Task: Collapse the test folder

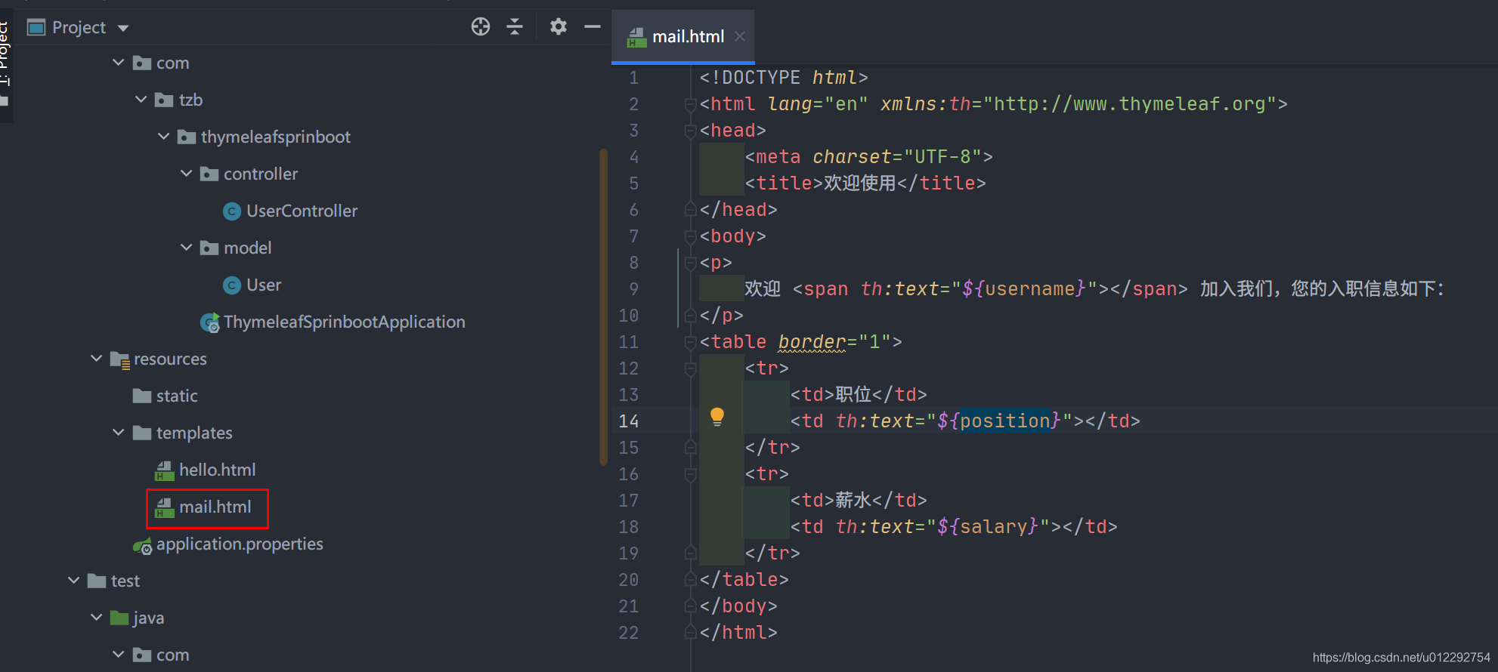Action: (73, 581)
